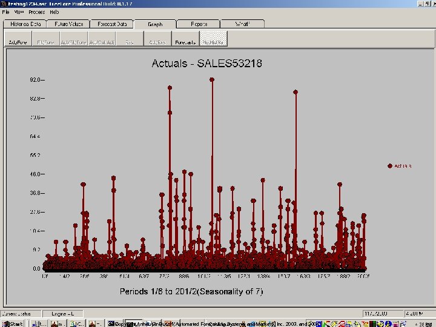The image size is (436, 327).
Task: Click the dotted Plot Hist graph button
Action: (214, 39)
